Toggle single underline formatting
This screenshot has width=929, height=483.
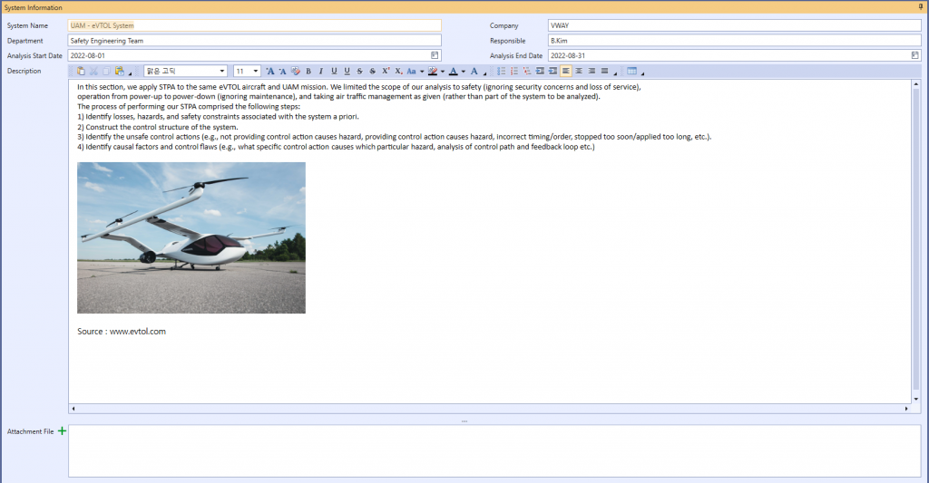(x=334, y=71)
